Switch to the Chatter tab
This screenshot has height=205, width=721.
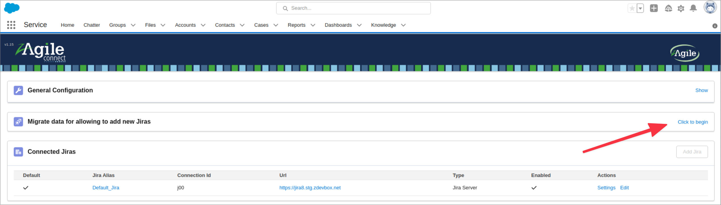tap(91, 25)
